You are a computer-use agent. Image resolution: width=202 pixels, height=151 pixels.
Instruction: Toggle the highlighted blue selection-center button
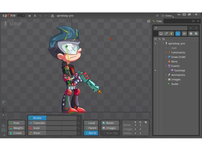tap(178, 33)
